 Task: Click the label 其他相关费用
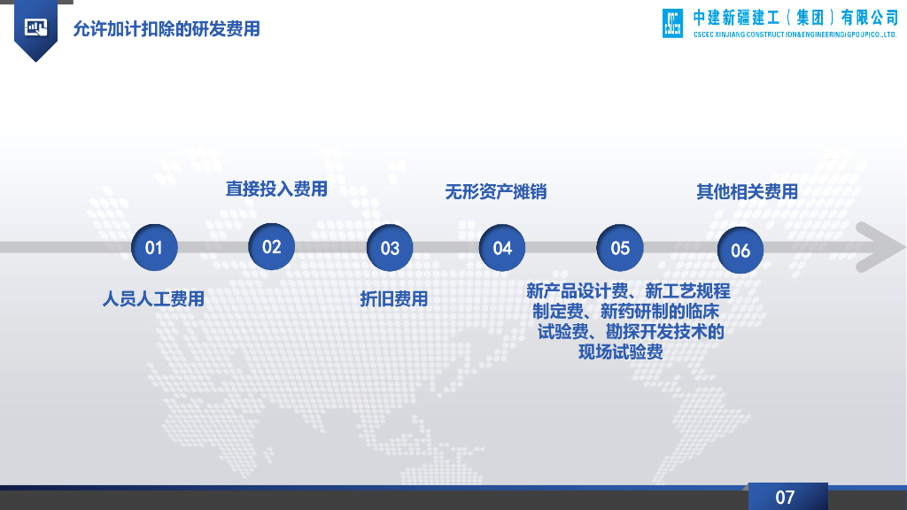click(748, 191)
